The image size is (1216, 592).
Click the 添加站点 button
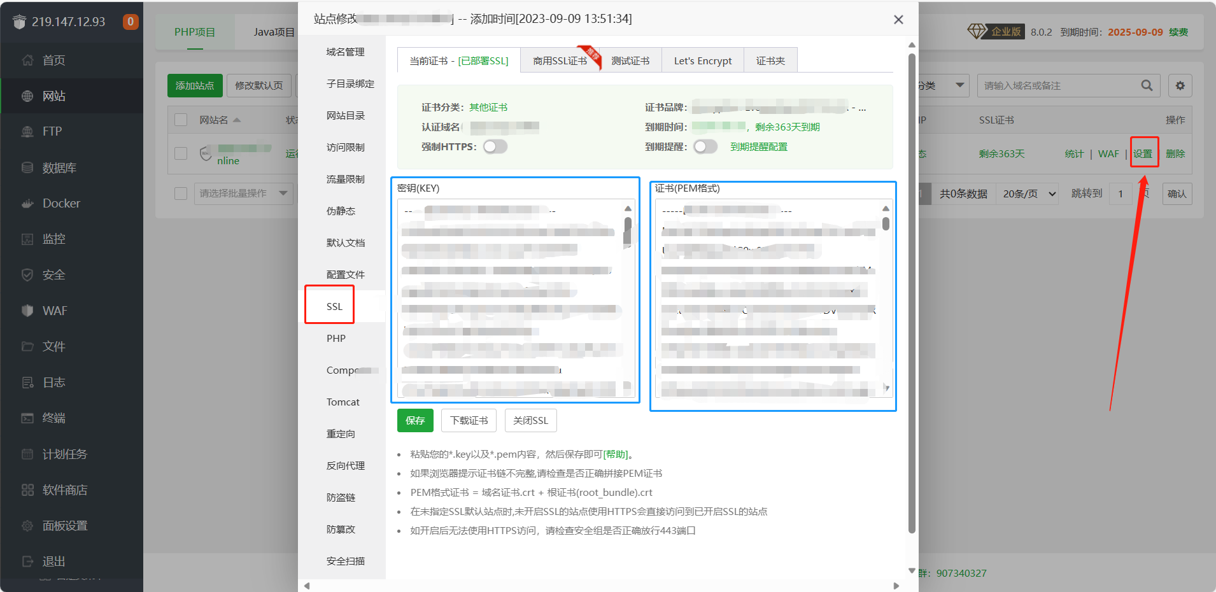pyautogui.click(x=195, y=85)
